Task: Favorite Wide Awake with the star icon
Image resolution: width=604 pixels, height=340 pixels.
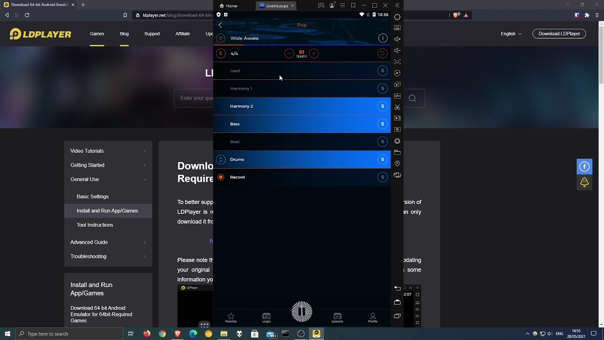Action: 220,38
